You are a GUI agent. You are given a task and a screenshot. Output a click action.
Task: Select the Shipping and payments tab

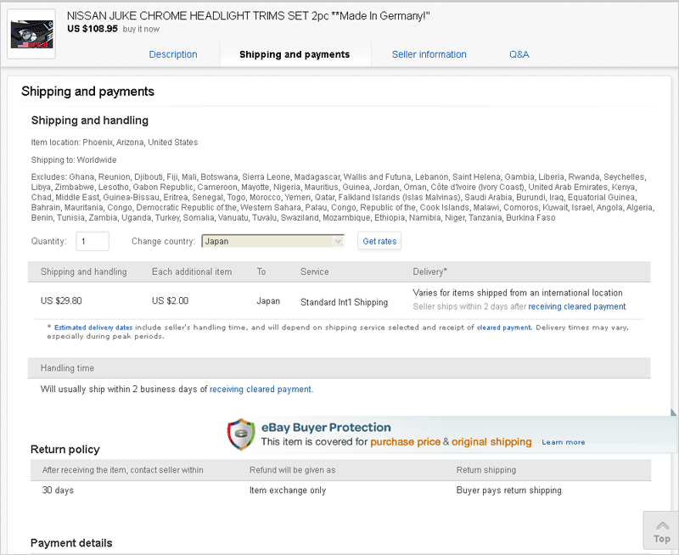click(x=295, y=54)
